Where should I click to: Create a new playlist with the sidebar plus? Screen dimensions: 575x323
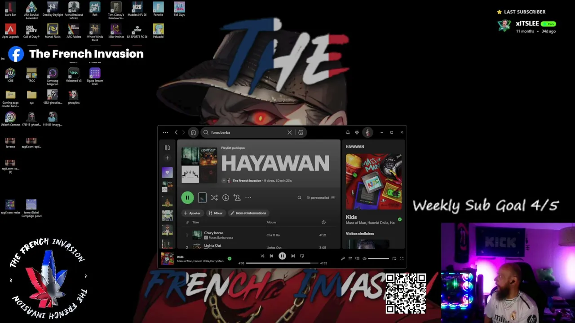167,158
